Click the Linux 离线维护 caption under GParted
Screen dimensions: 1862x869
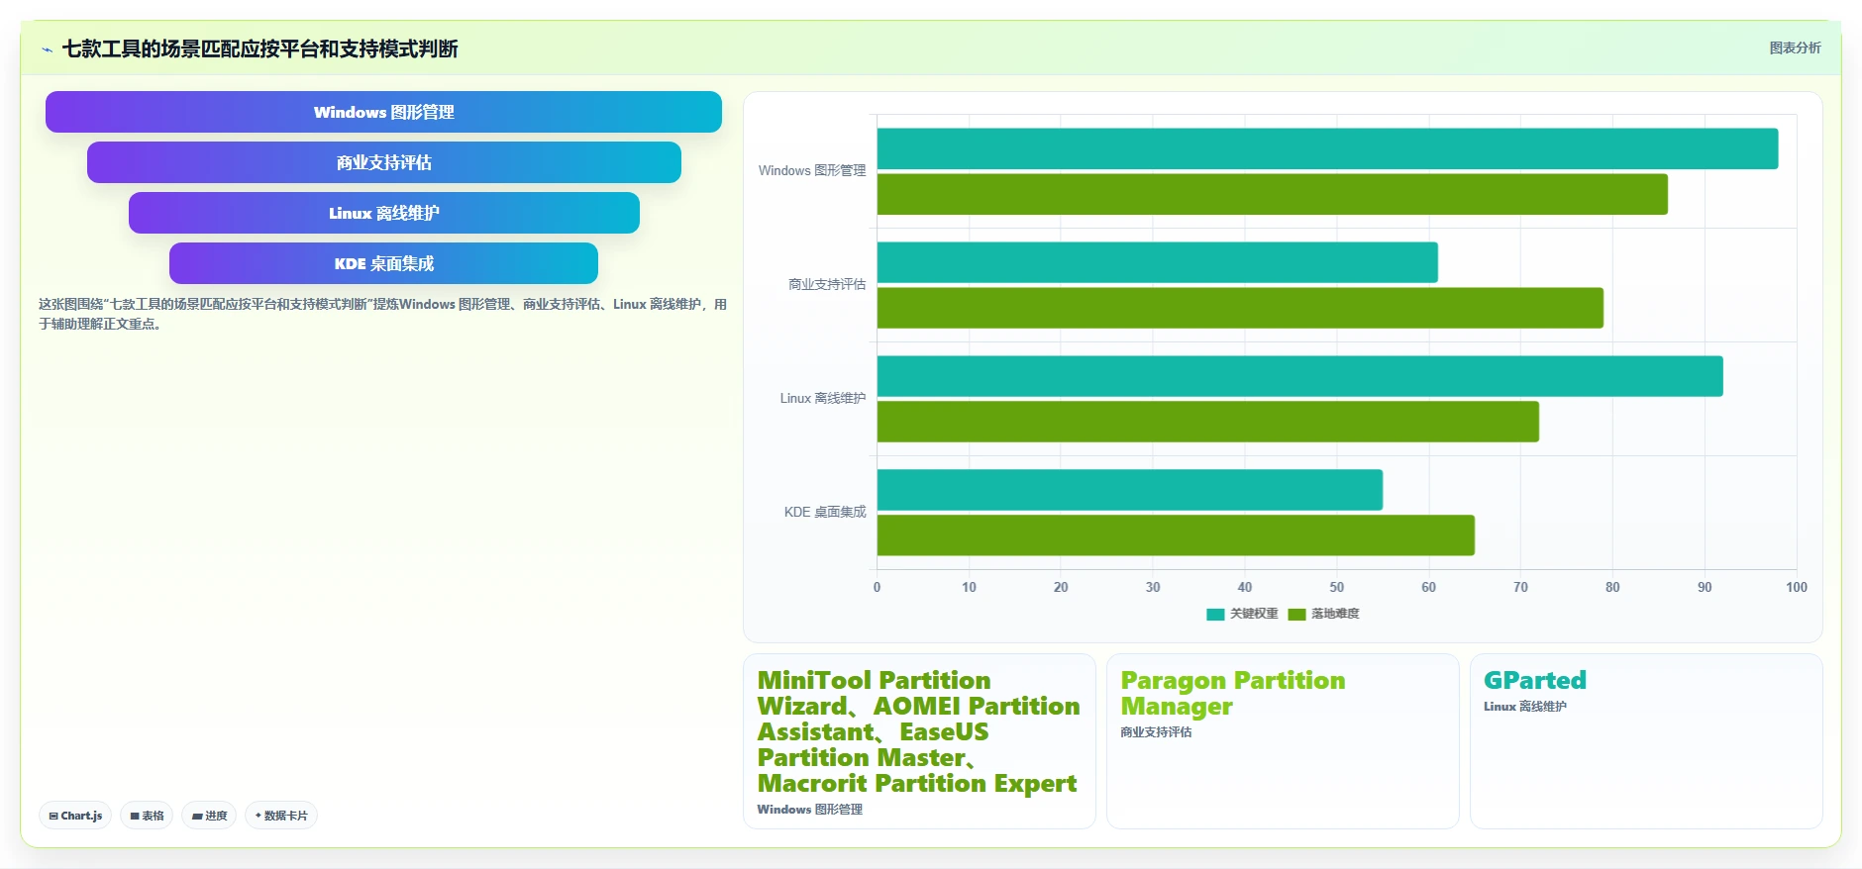pos(1525,707)
